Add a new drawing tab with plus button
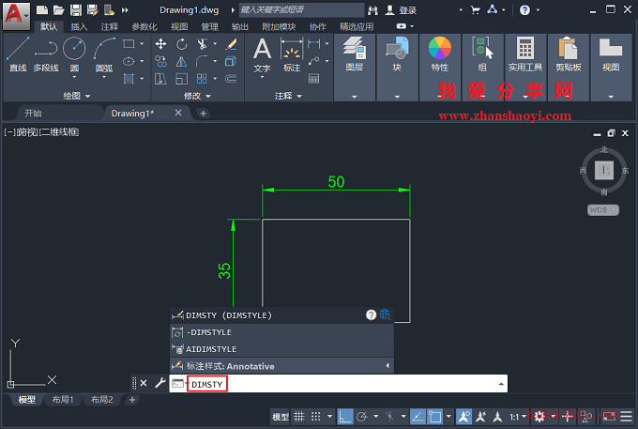The height and width of the screenshot is (429, 638). (x=203, y=114)
